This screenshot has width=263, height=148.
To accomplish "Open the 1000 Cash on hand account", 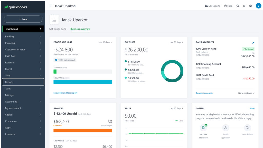I will point(225,53).
